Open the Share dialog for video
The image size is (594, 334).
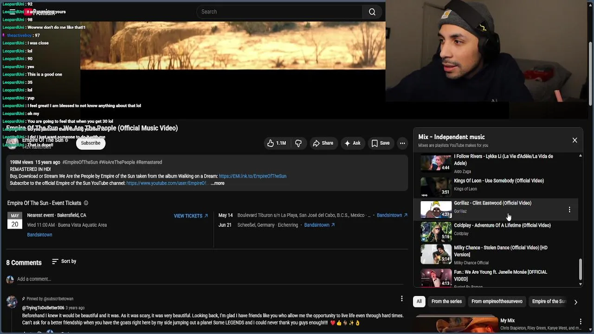[x=323, y=143]
